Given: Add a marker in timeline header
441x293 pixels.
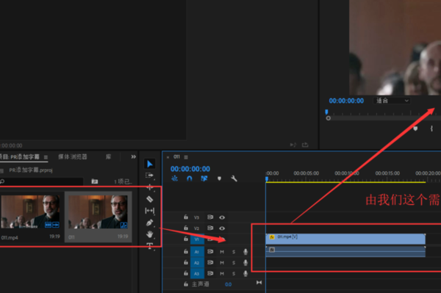Looking at the screenshot, I should [219, 178].
